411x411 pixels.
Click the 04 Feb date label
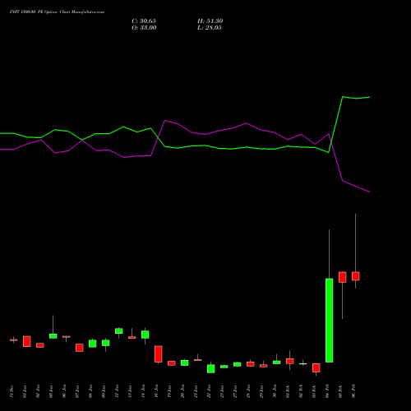[x=327, y=391]
